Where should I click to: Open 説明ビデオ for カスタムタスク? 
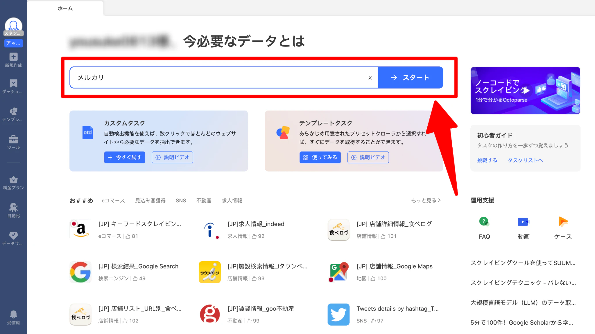pos(172,157)
